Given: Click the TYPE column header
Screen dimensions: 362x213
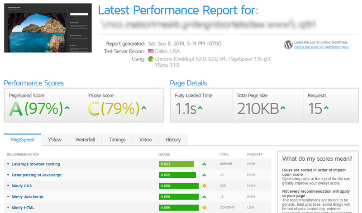Looking at the screenshot, I should tap(224, 154).
